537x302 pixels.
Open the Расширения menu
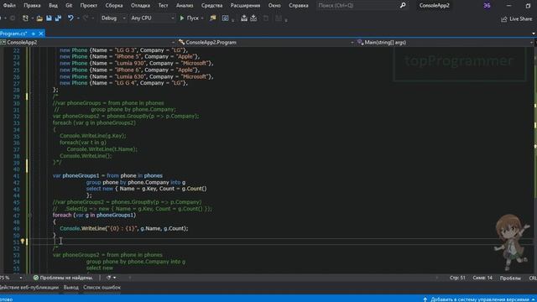[x=245, y=6]
